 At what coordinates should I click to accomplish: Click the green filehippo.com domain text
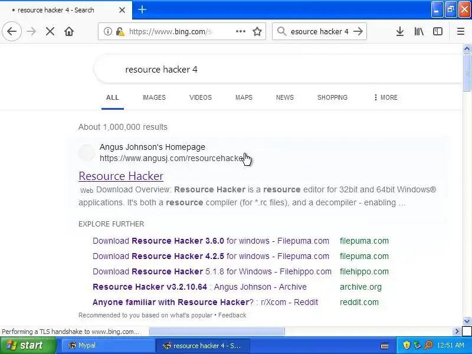364,271
